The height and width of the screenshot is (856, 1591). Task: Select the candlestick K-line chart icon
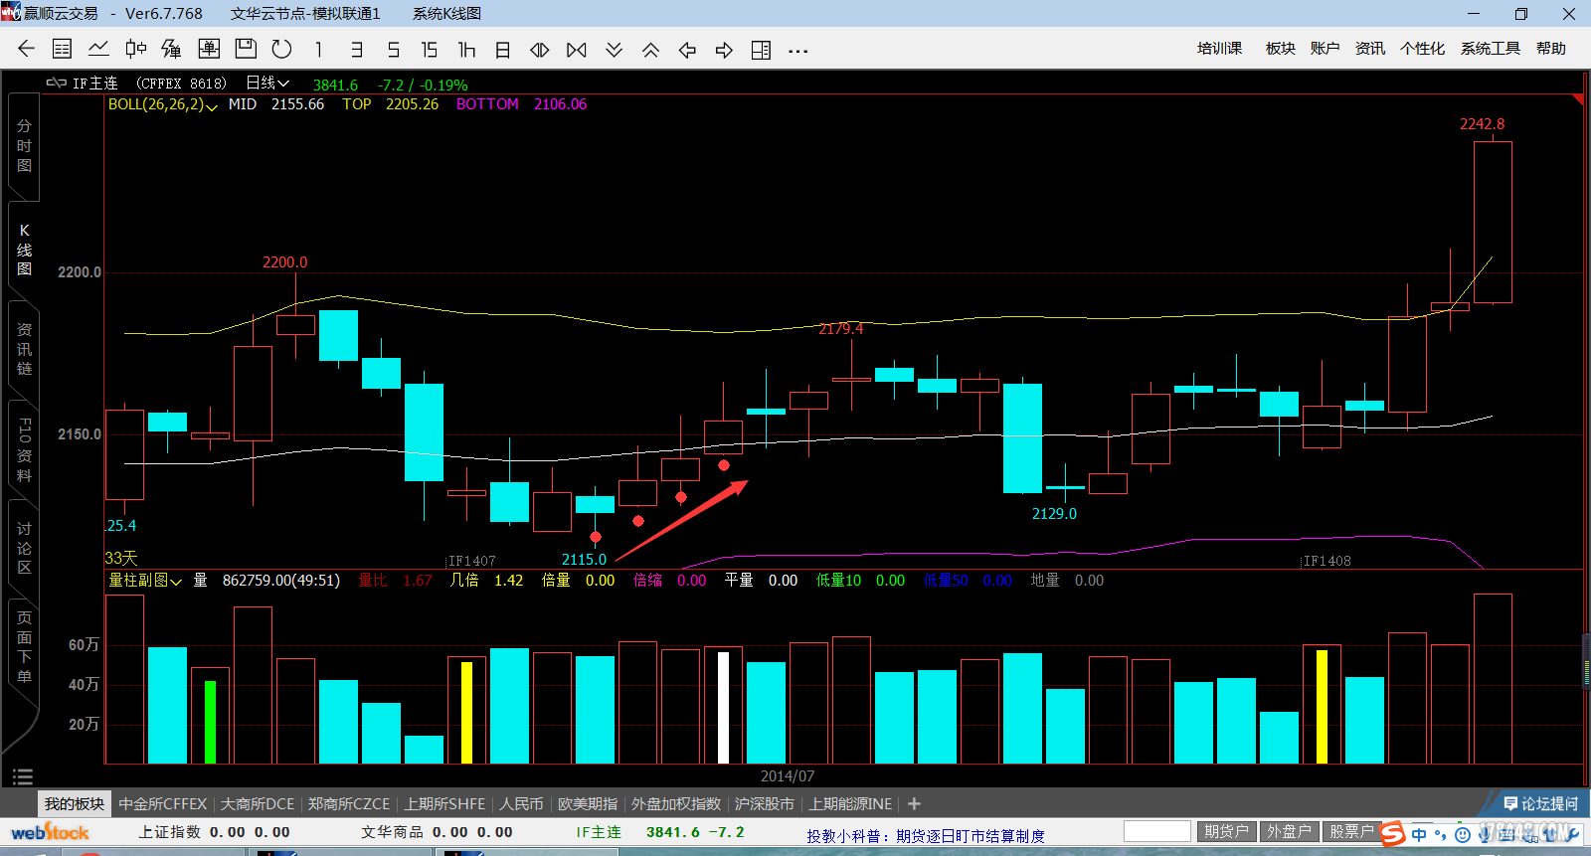(135, 49)
